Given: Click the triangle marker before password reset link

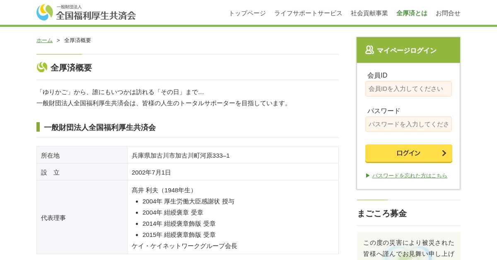Looking at the screenshot, I should pyautogui.click(x=368, y=175).
